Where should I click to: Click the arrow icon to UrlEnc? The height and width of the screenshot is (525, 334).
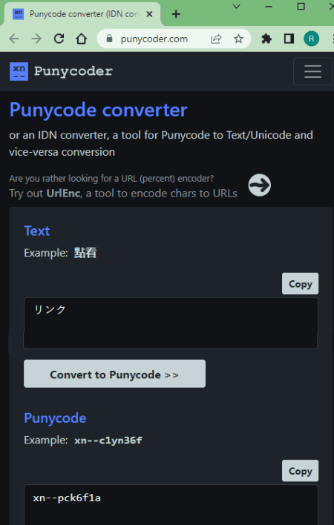click(260, 185)
